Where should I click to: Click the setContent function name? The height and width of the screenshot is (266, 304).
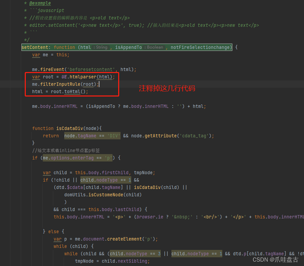(35, 47)
